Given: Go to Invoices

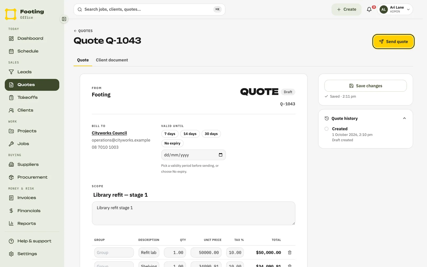Looking at the screenshot, I should click(x=32, y=198).
